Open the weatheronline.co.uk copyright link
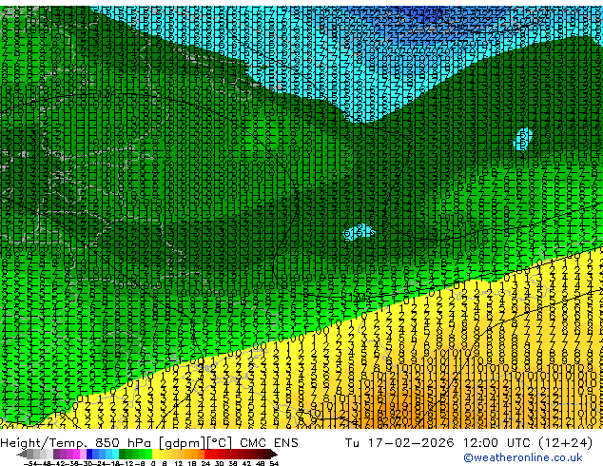Image resolution: width=603 pixels, height=466 pixels. pos(523,457)
